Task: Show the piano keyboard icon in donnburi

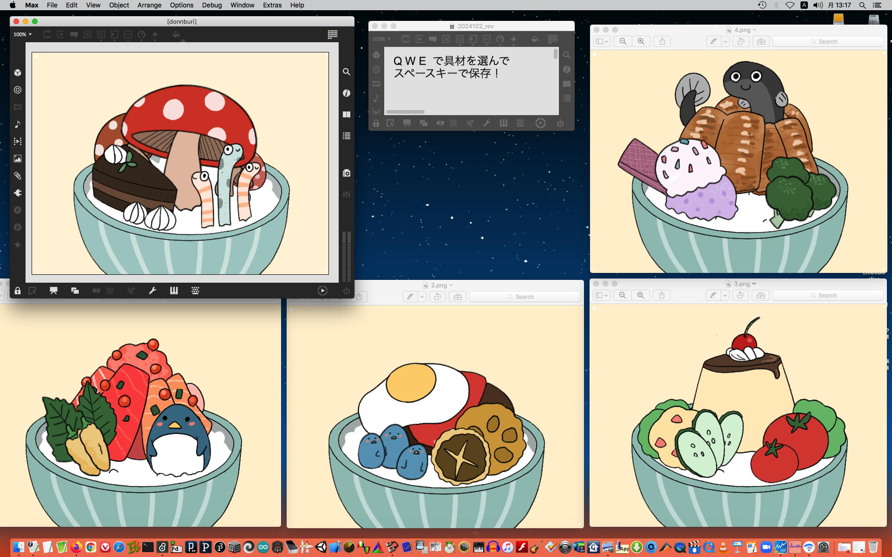Action: point(174,291)
